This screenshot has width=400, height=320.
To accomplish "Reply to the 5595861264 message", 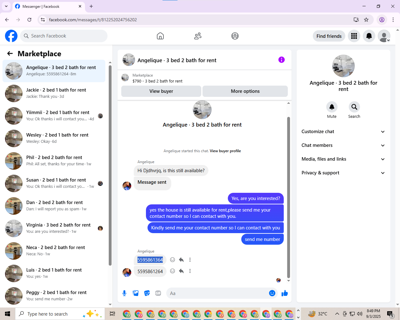I will 181,271.
